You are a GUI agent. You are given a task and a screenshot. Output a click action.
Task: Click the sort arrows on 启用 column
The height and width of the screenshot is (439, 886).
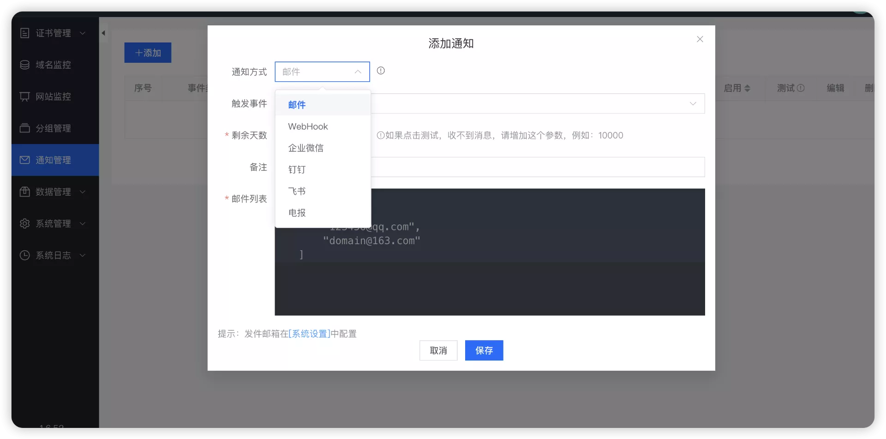(x=747, y=88)
